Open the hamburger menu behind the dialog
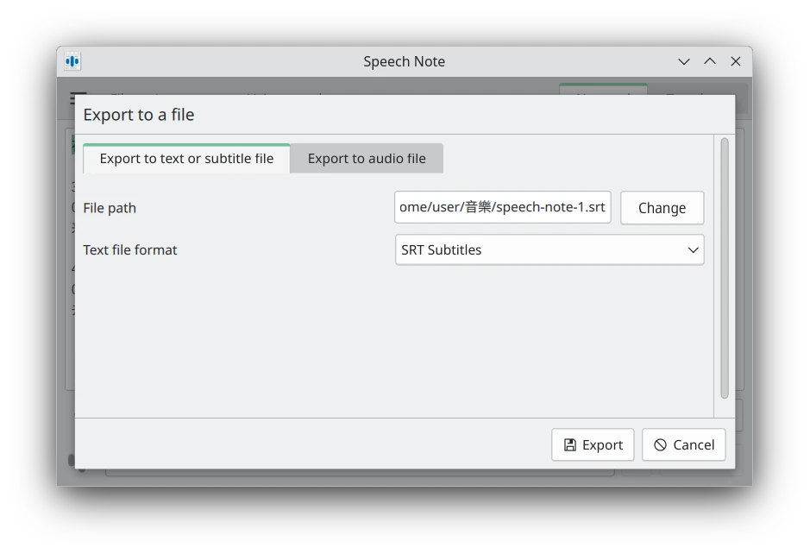The height and width of the screenshot is (554, 810). [78, 98]
